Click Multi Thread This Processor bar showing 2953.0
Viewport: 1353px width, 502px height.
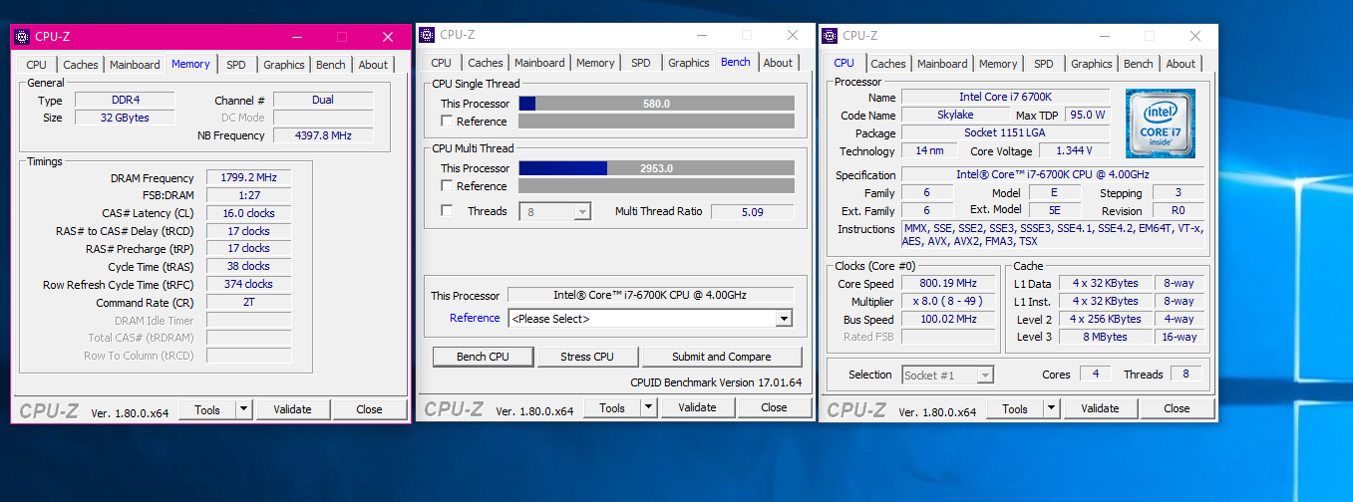pos(656,168)
